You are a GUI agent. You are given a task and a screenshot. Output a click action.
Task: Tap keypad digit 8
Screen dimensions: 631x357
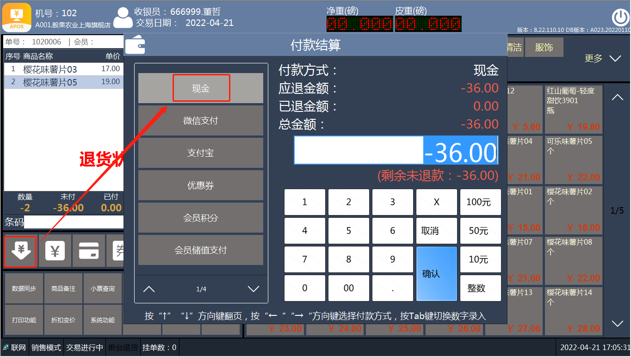pyautogui.click(x=349, y=259)
